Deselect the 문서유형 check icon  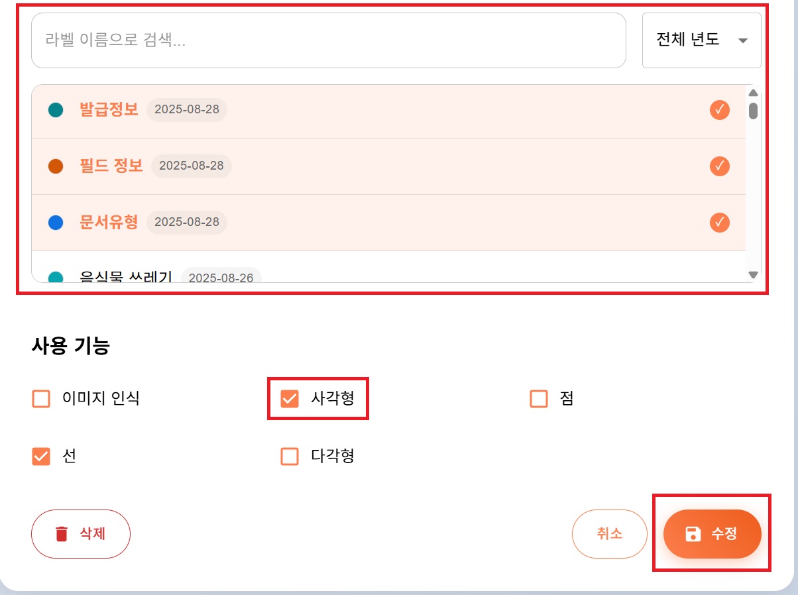coord(719,222)
